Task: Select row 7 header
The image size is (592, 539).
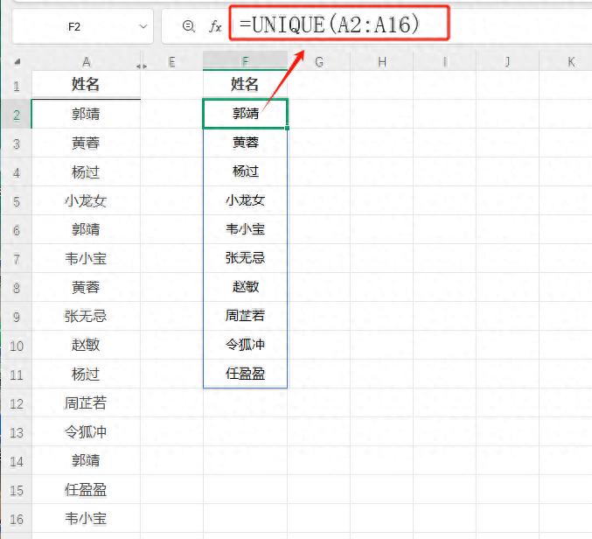Action: pyautogui.click(x=17, y=259)
